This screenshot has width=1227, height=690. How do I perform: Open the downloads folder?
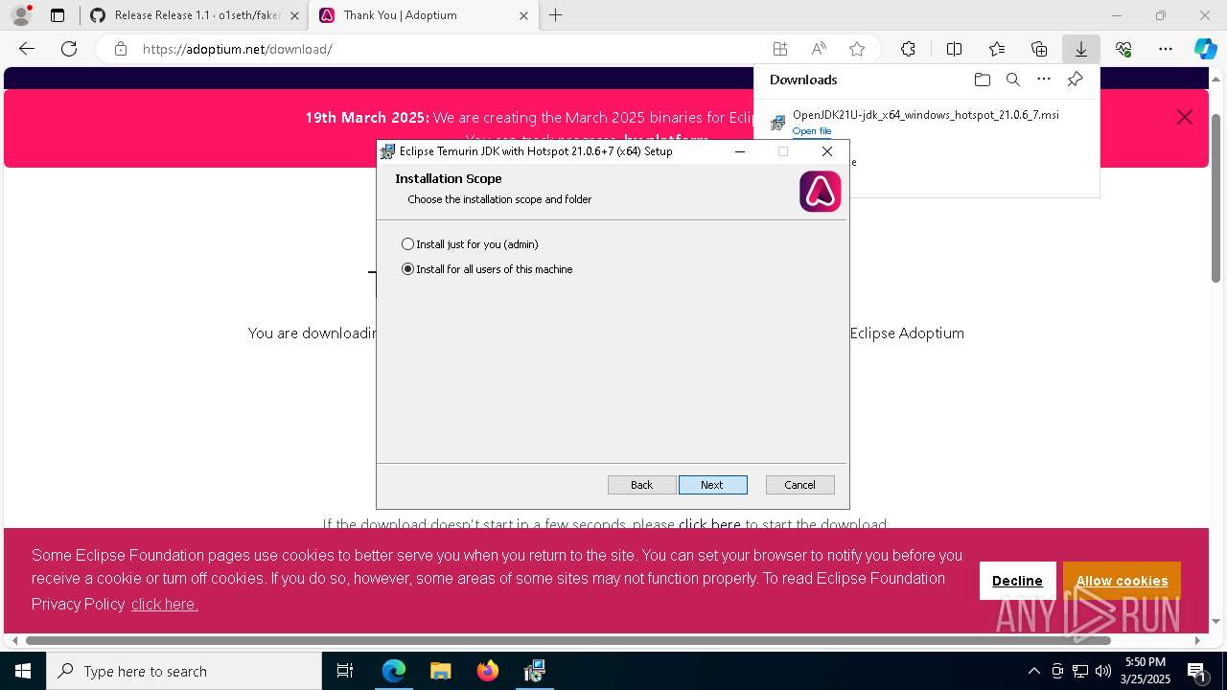pos(982,80)
